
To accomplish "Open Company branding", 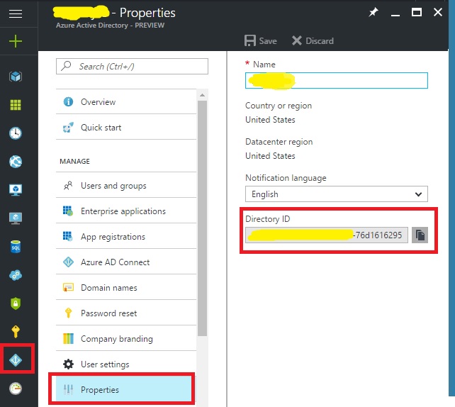I will point(126,339).
